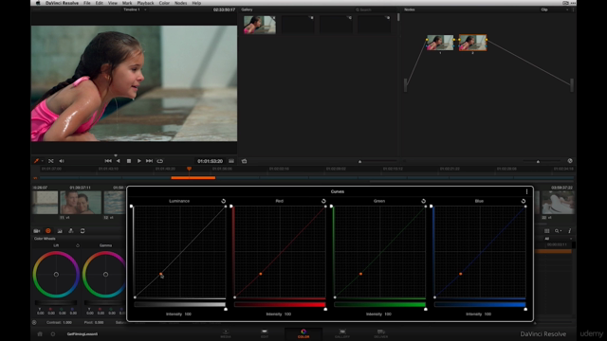607x341 pixels.
Task: Open the Nodes panel options menu
Action: [573, 9]
